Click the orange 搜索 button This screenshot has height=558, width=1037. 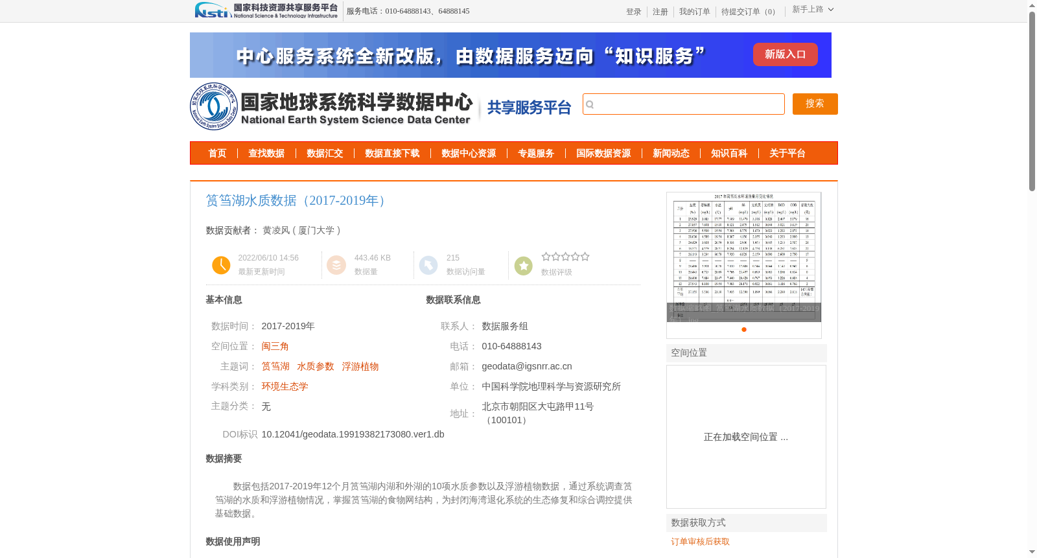(815, 104)
